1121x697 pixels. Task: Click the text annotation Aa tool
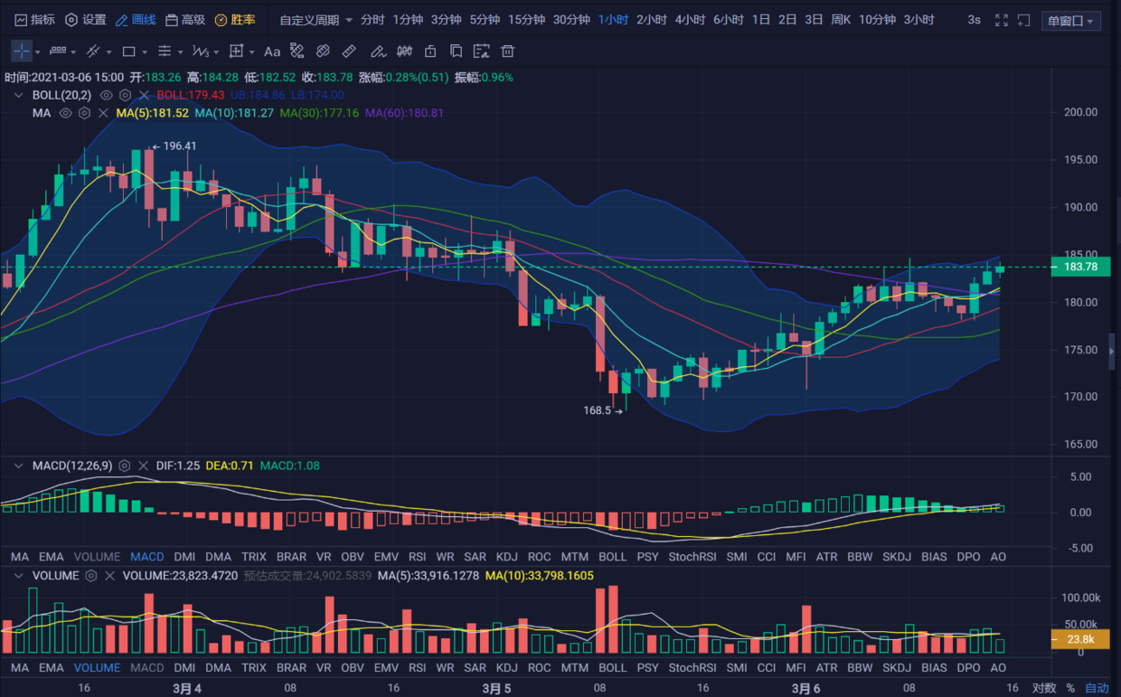coord(272,52)
